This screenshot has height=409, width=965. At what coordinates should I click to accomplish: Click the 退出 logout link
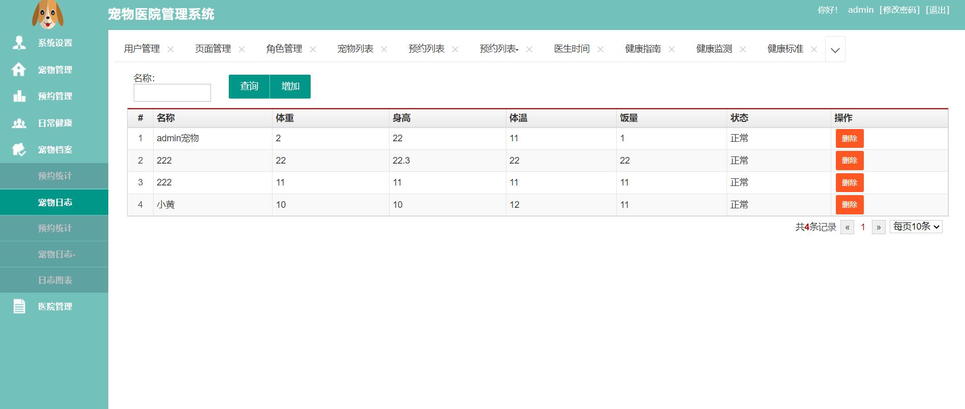[x=938, y=10]
